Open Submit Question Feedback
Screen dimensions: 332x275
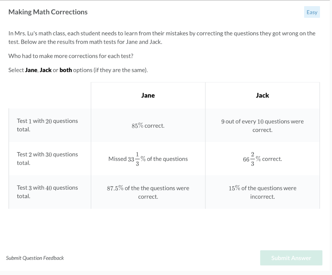(x=35, y=258)
